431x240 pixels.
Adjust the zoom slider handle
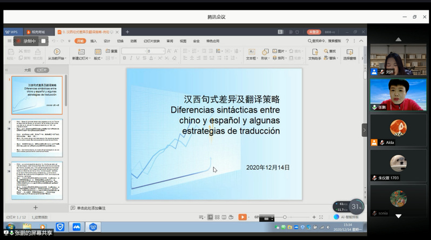pos(285,217)
